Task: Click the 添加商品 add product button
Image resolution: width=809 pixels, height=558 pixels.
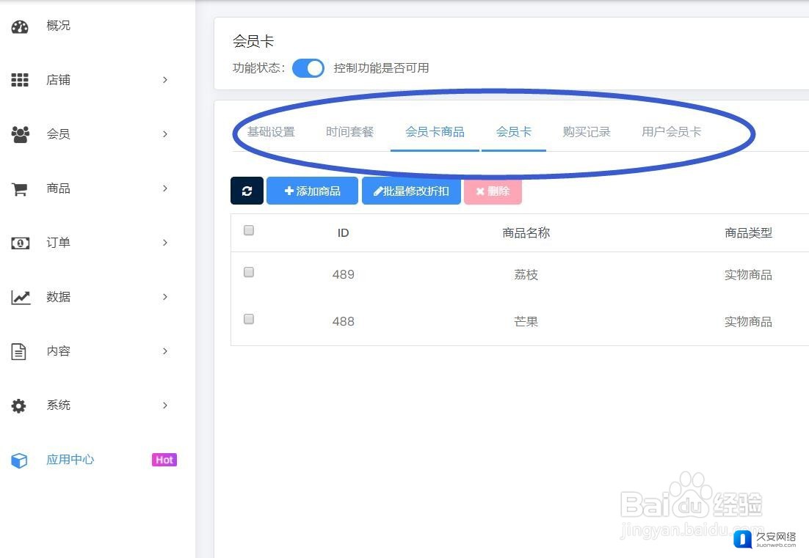Action: 312,191
